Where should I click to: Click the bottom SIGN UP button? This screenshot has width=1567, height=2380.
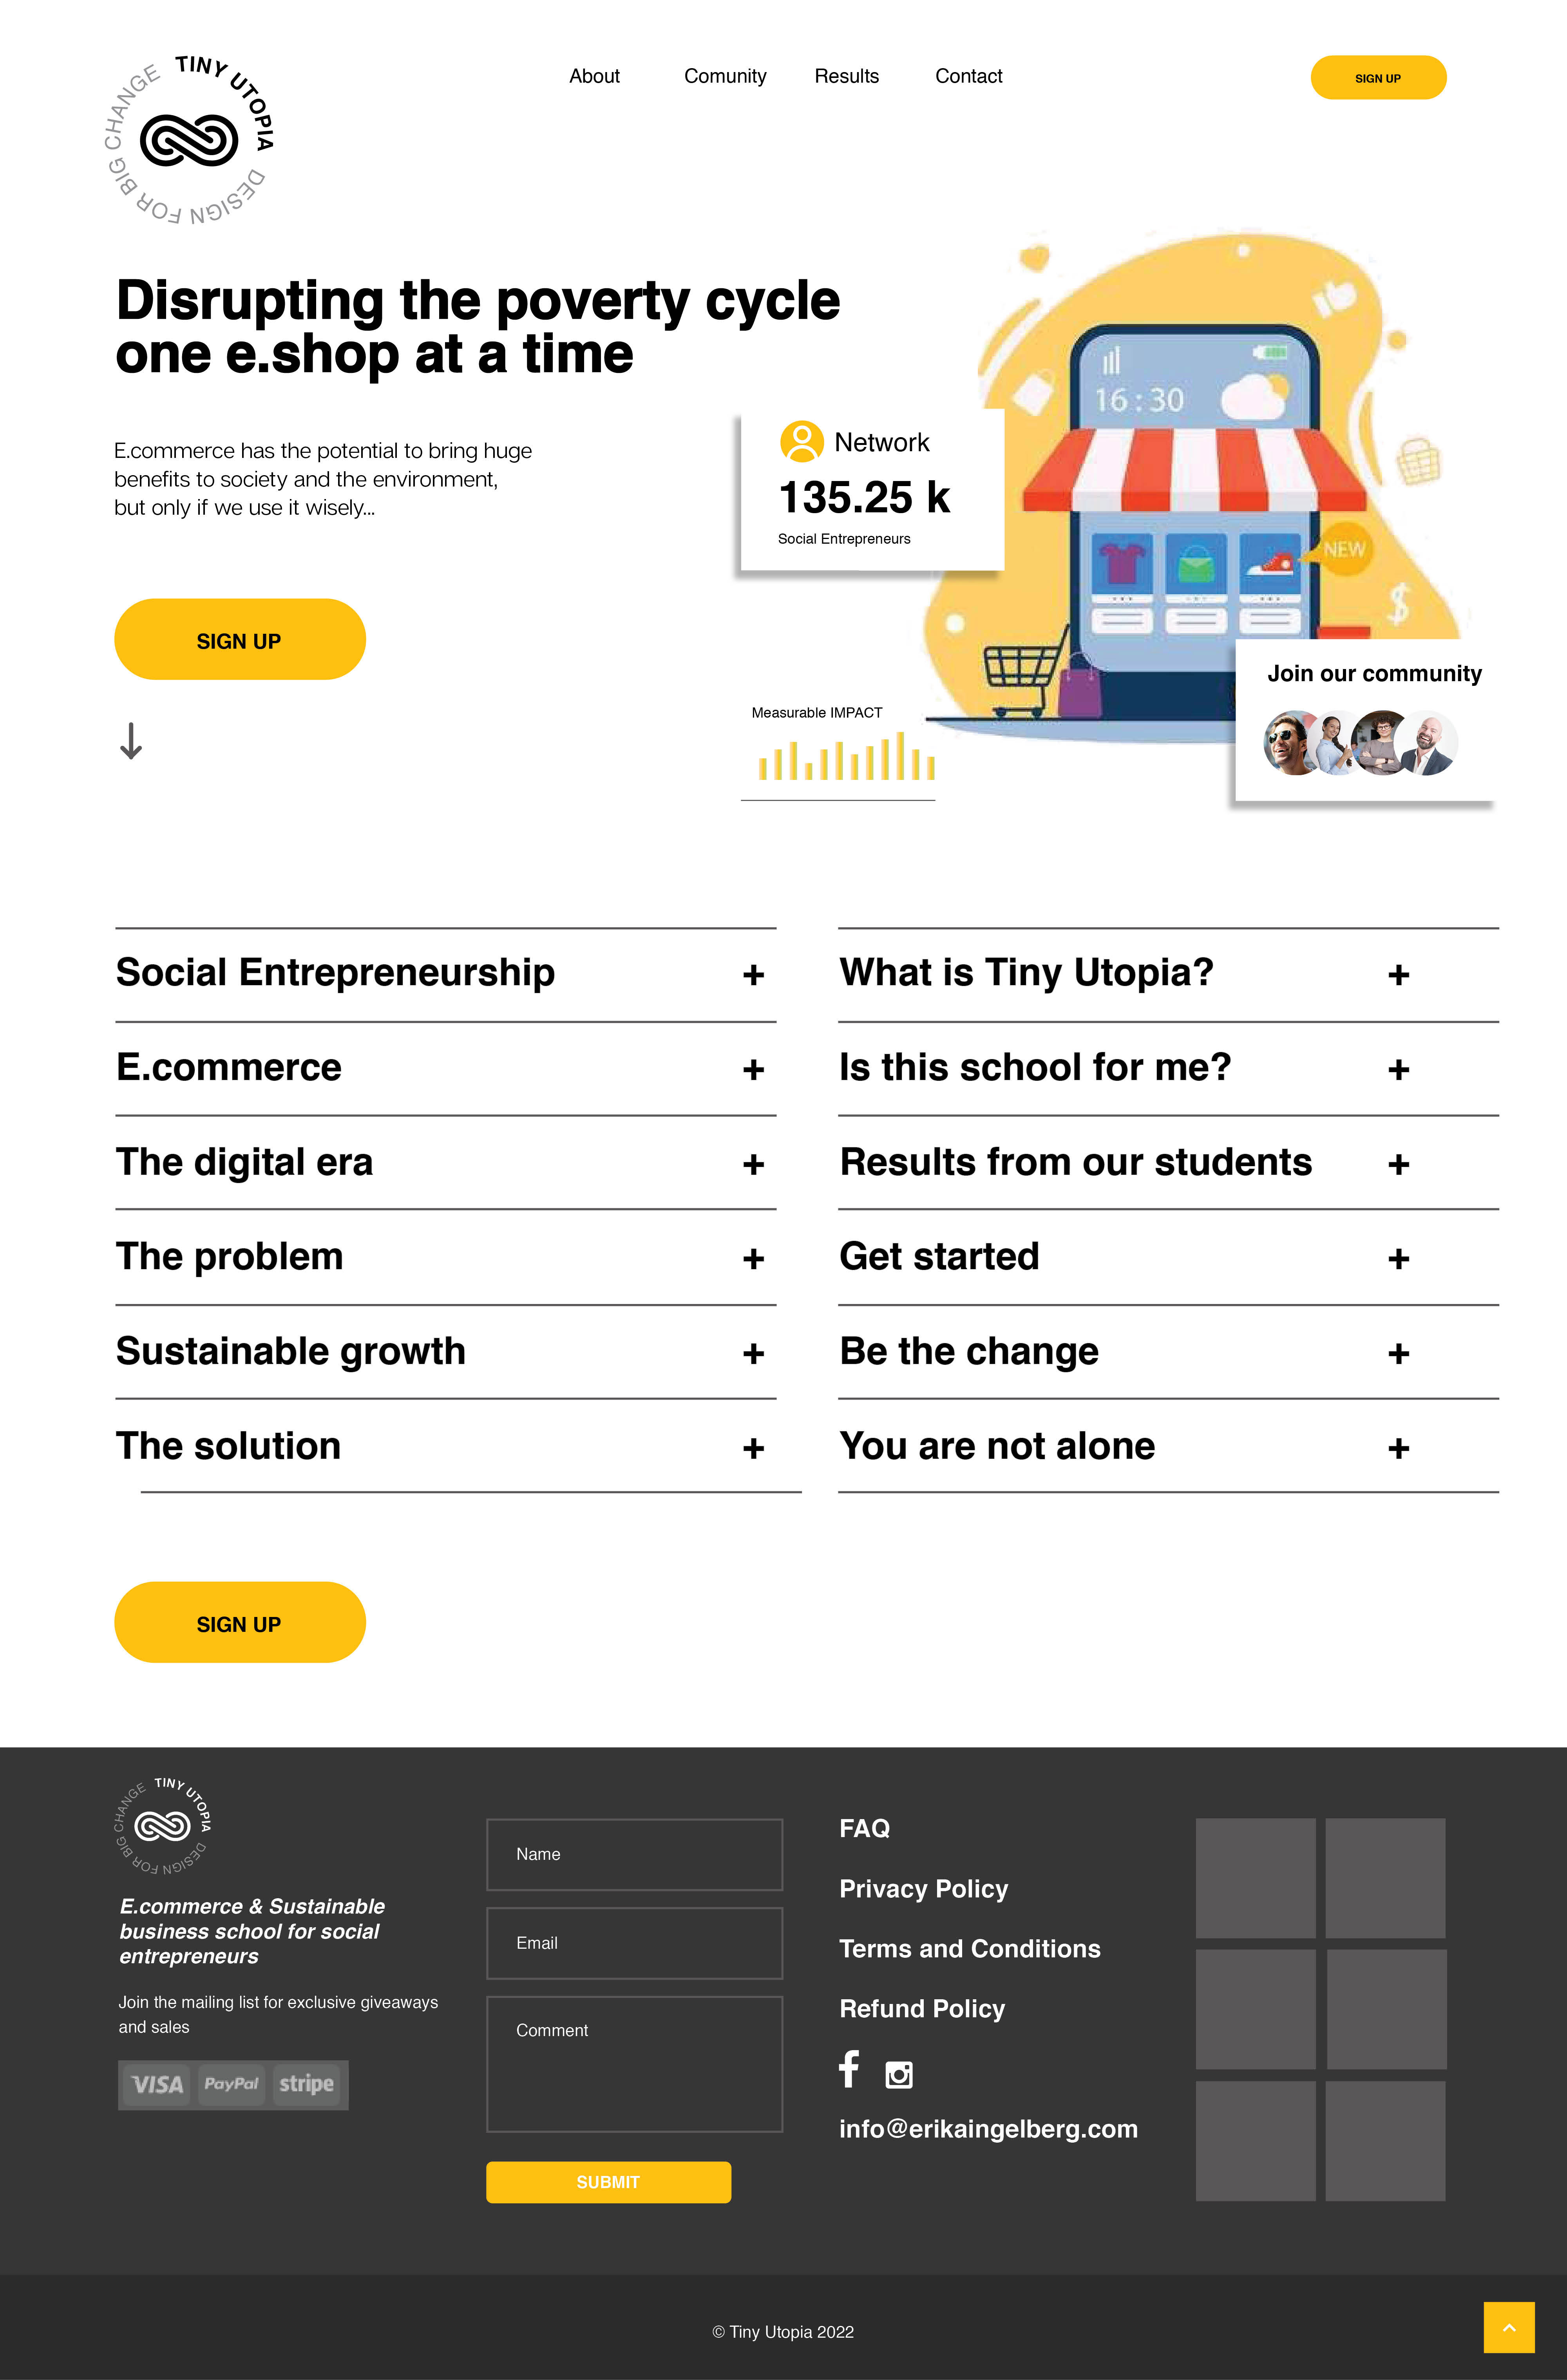pos(240,1623)
